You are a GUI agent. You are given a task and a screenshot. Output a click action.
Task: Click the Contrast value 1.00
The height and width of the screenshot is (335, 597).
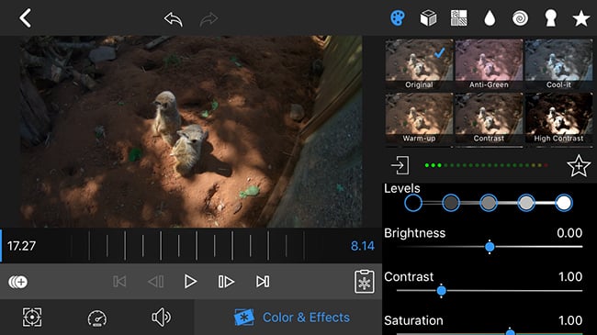[570, 277]
